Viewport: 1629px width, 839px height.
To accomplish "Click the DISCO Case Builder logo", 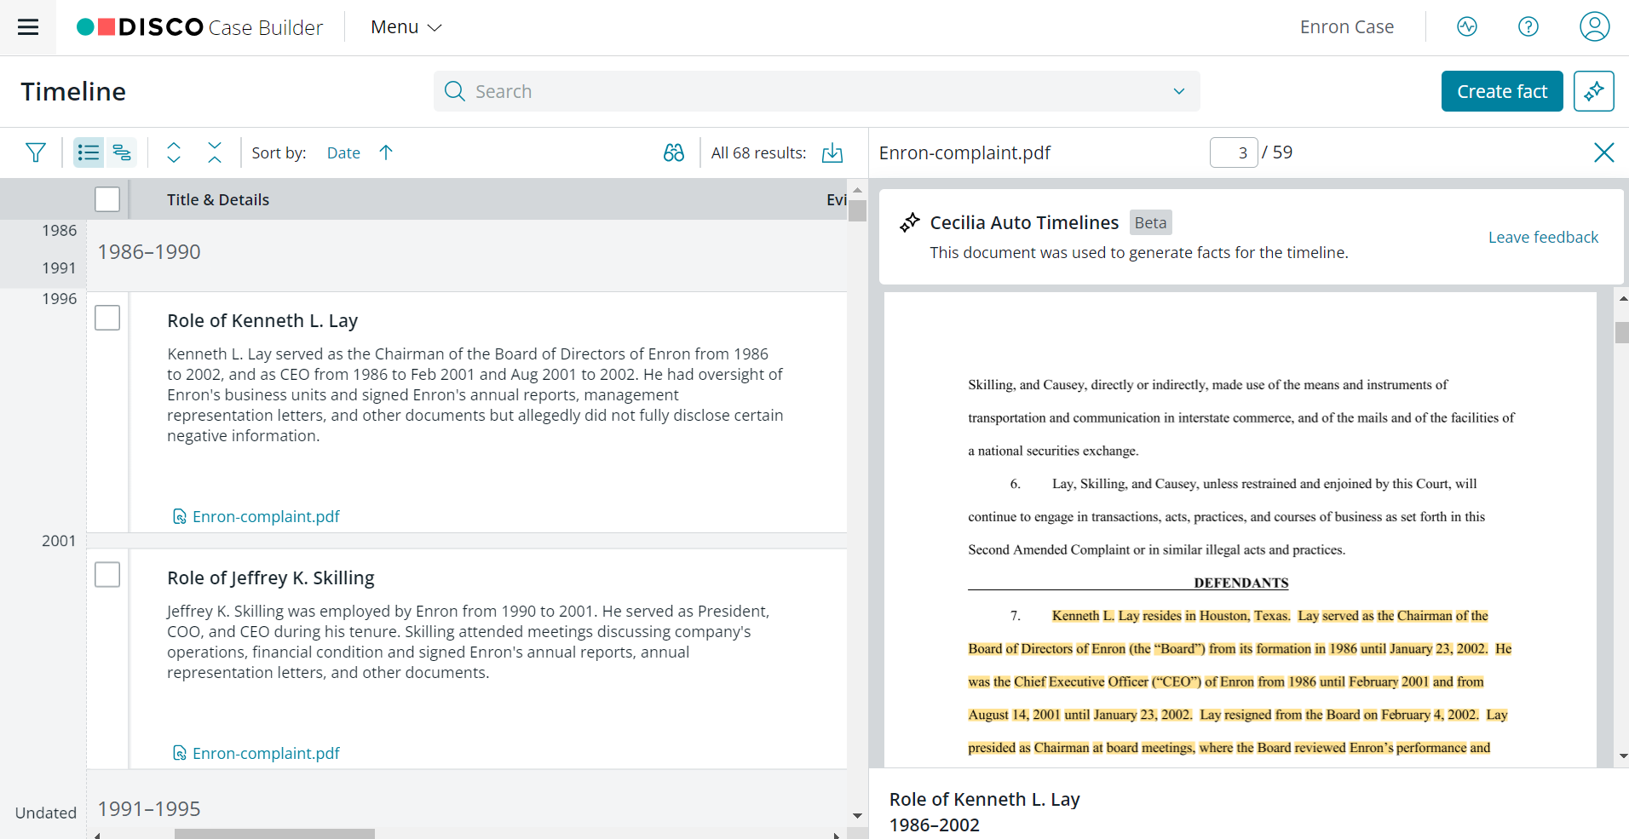I will tap(199, 27).
